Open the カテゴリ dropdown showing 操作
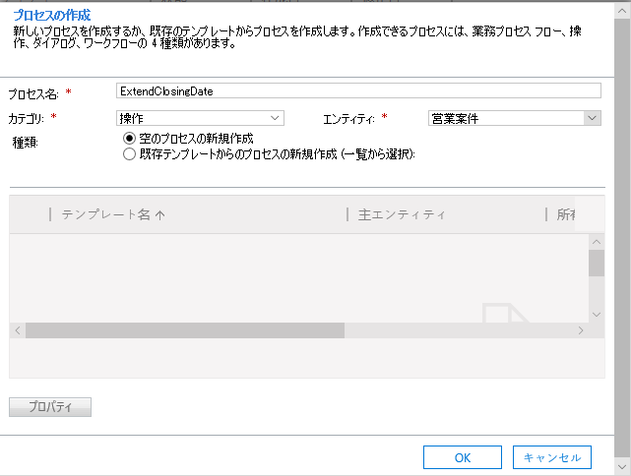The image size is (631, 476). pyautogui.click(x=200, y=118)
